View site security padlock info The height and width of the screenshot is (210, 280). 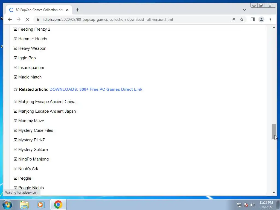[x=38, y=19]
